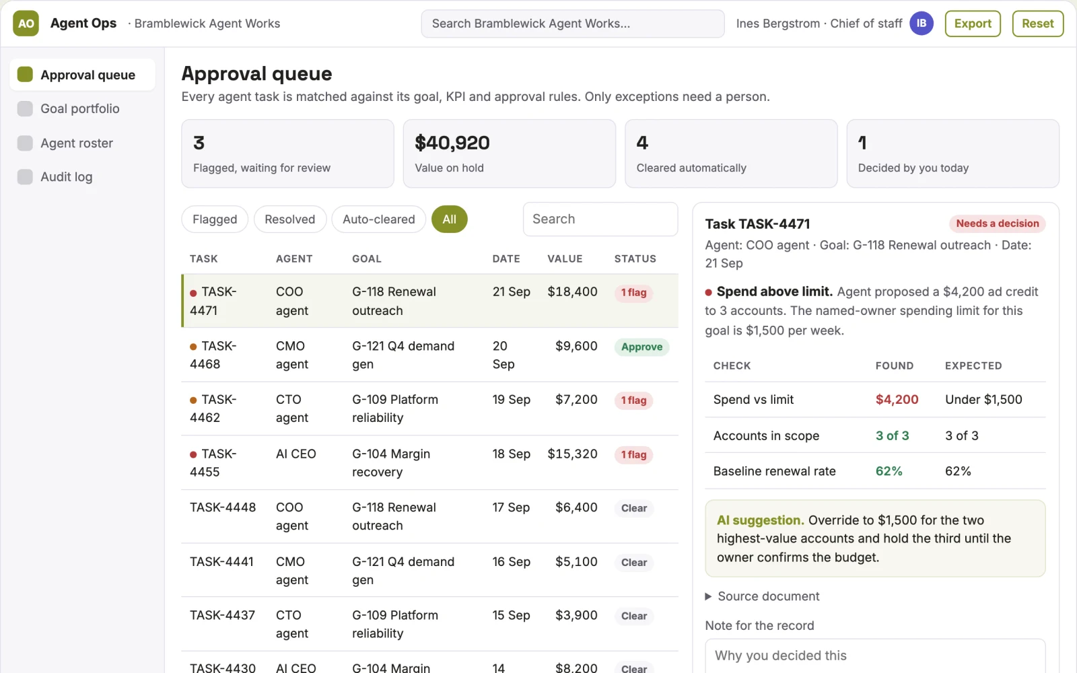Select the TASK-4448 row

[430, 516]
